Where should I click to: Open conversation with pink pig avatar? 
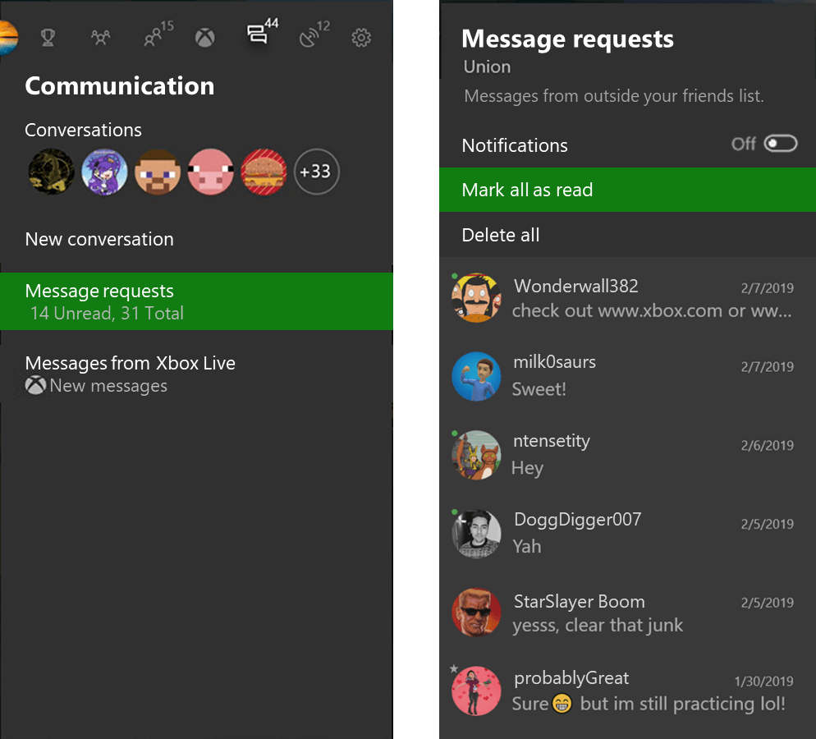211,172
